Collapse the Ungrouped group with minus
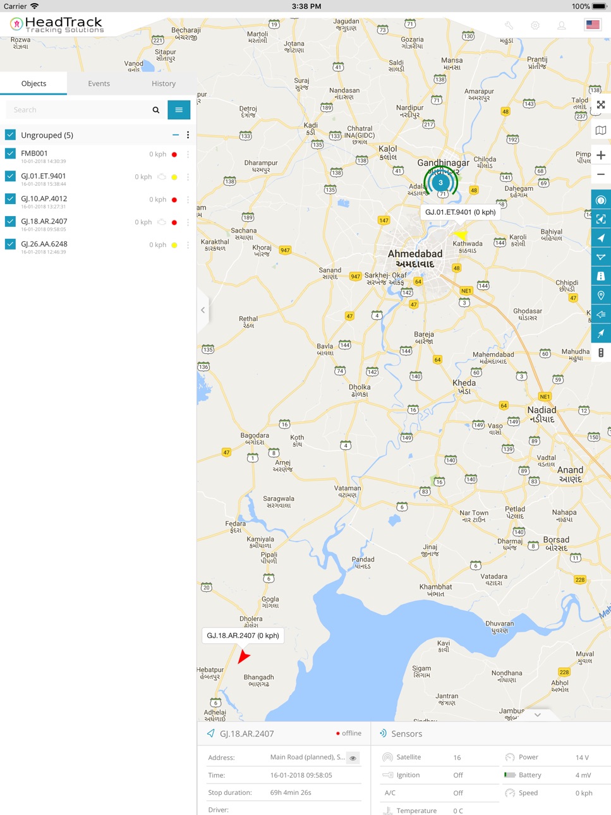 coord(176,135)
